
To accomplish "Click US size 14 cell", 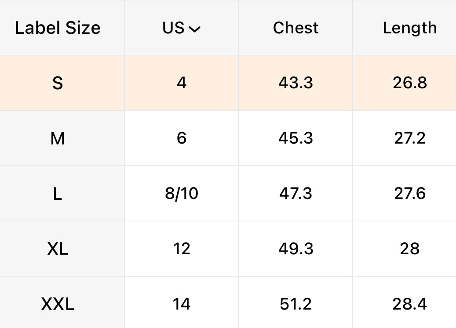I will pyautogui.click(x=182, y=304).
